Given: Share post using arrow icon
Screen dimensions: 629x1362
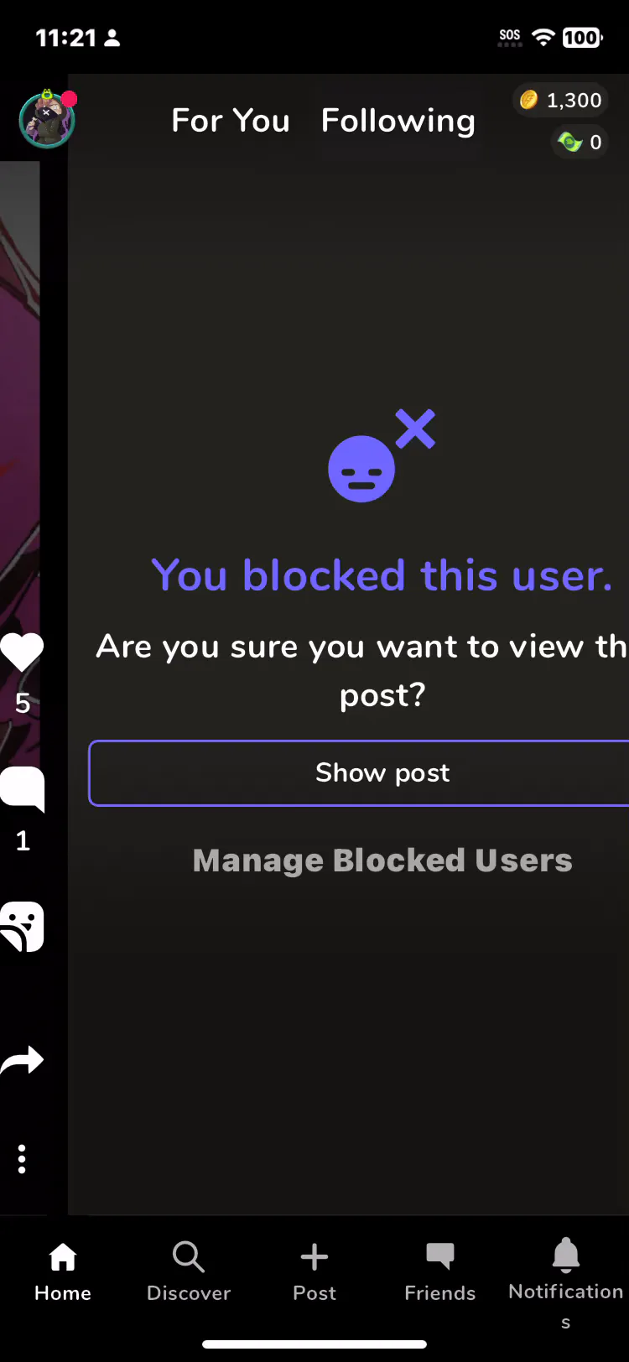Looking at the screenshot, I should coord(22,1061).
